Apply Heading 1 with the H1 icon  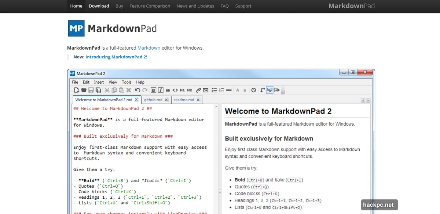coord(182,90)
